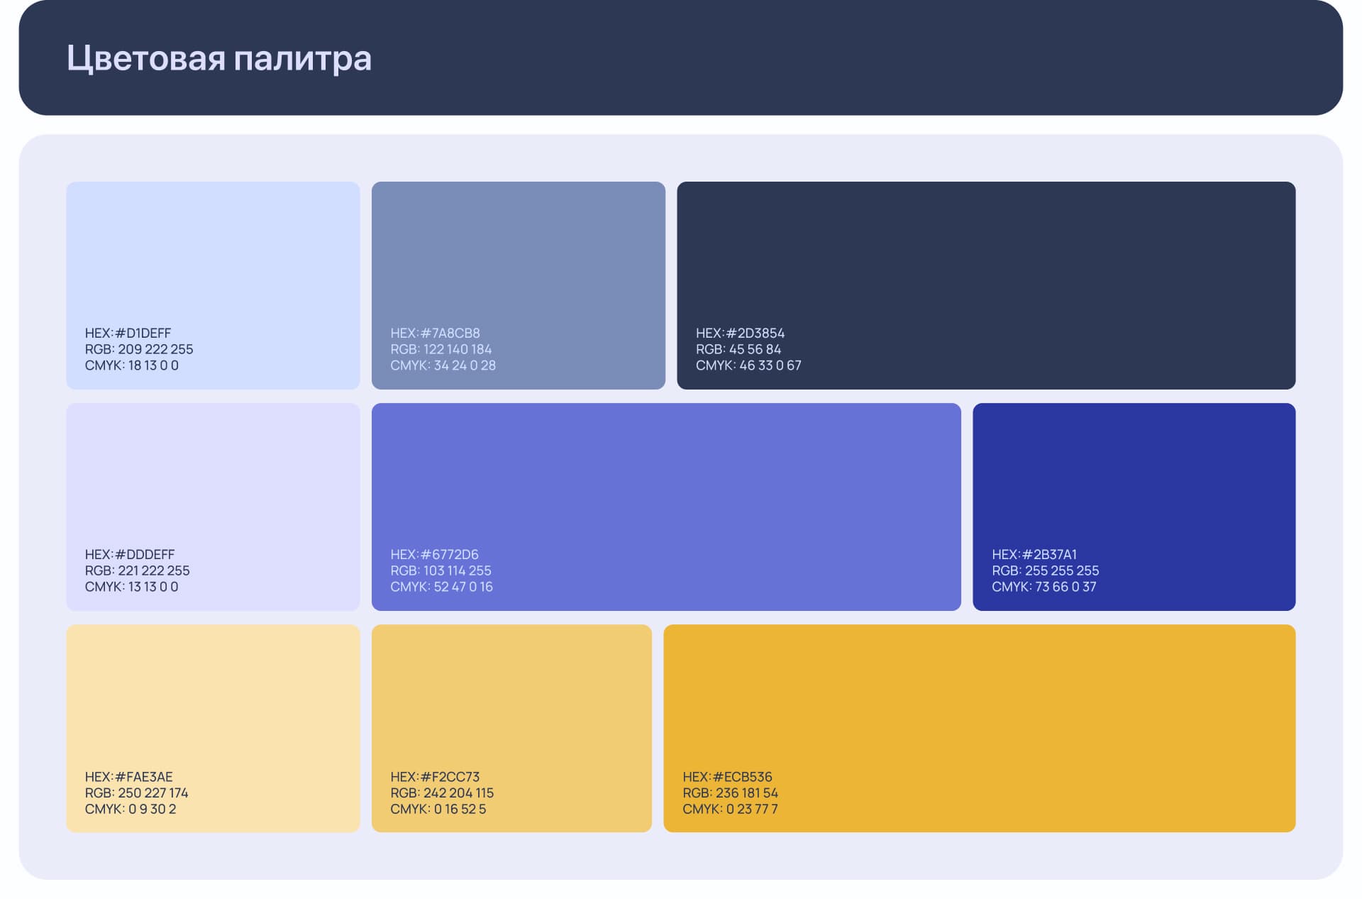This screenshot has height=899, width=1362.
Task: Click the 'CMYK: 52 47 0 16' text
Action: (441, 587)
